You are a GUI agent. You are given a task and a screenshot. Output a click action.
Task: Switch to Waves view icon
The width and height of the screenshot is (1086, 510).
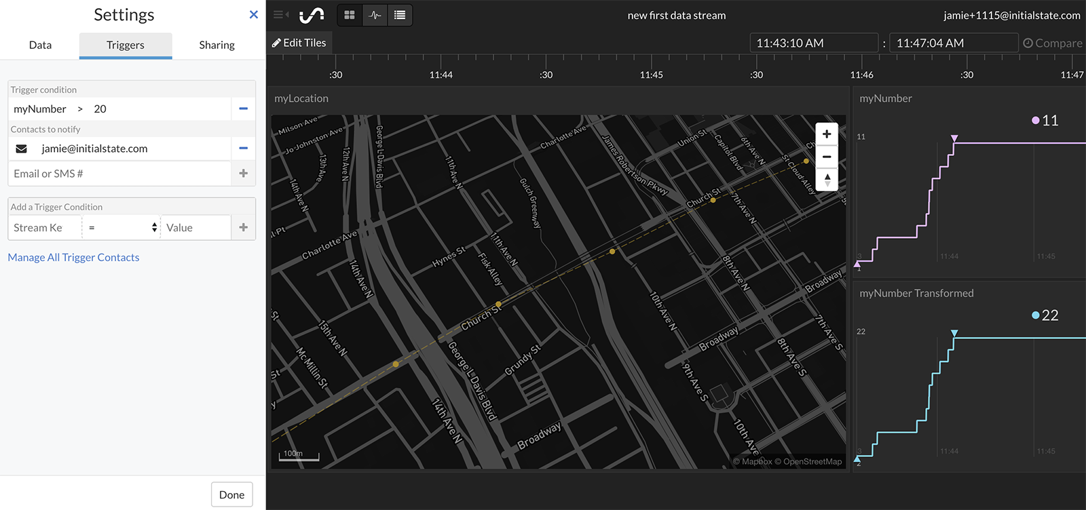(x=375, y=15)
